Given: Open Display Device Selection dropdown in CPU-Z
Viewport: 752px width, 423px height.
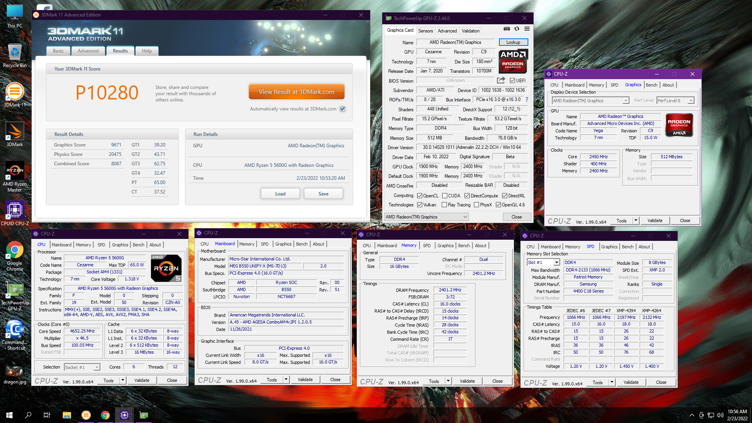Looking at the screenshot, I should [x=591, y=101].
